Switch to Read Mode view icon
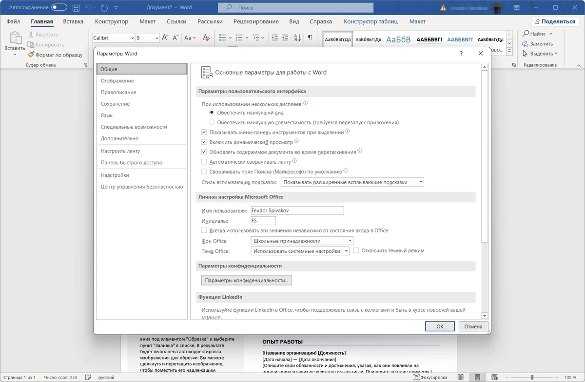This screenshot has height=382, width=585. click(x=460, y=377)
